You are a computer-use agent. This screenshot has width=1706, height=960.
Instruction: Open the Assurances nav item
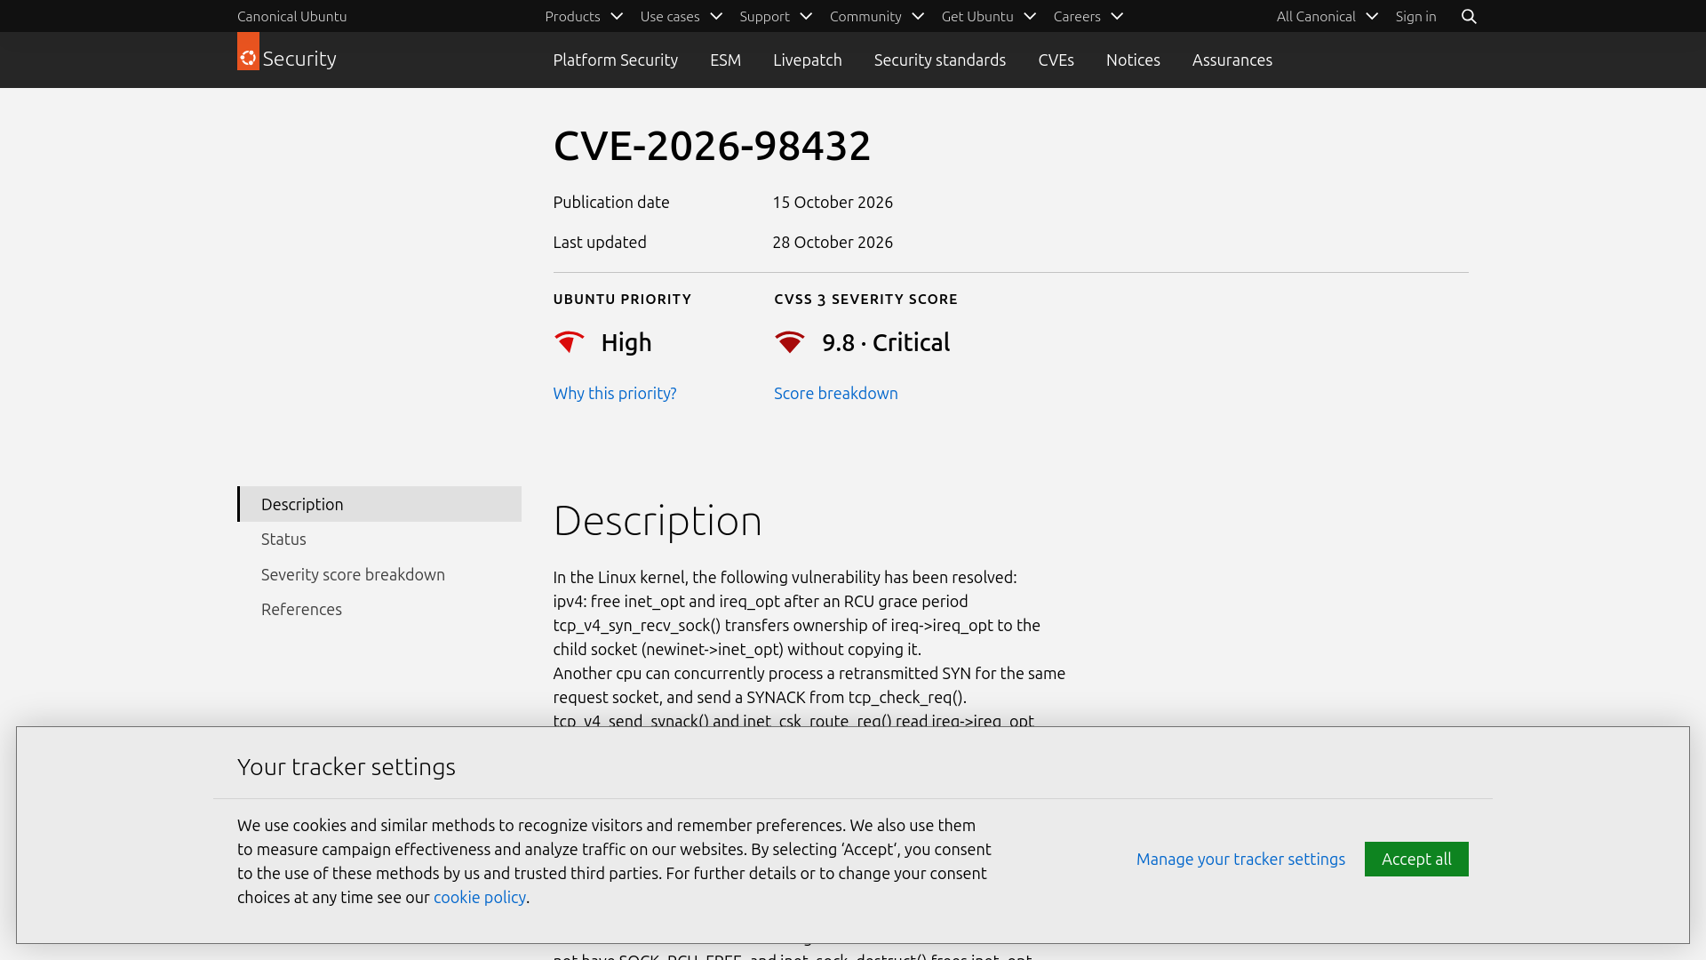click(x=1232, y=60)
